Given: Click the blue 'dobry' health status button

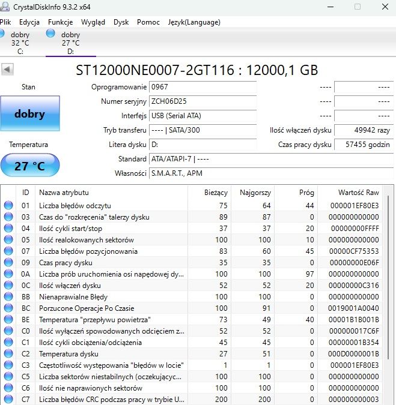Looking at the screenshot, I should pos(30,113).
